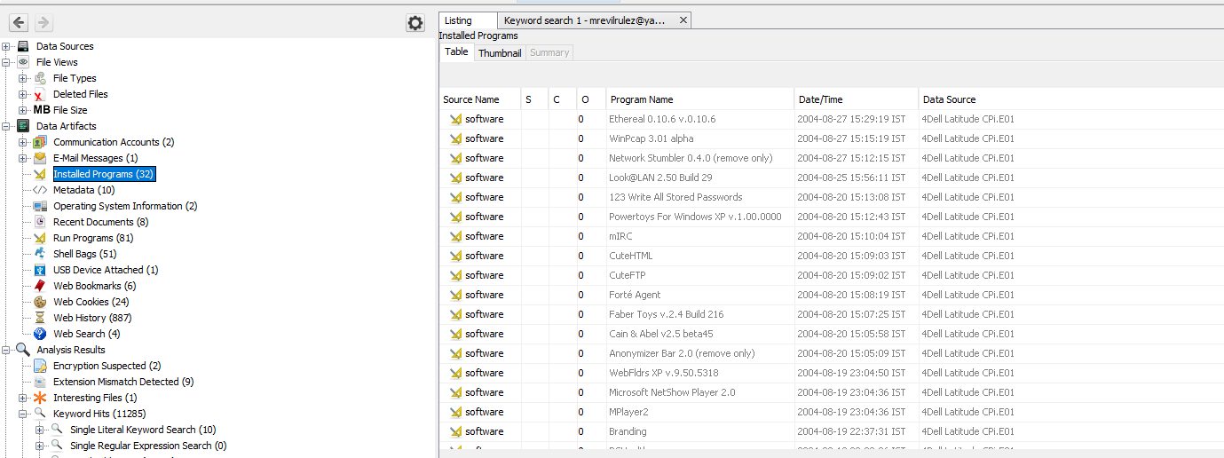The width and height of the screenshot is (1224, 458).
Task: Click the Web Search icon
Action: (x=40, y=334)
